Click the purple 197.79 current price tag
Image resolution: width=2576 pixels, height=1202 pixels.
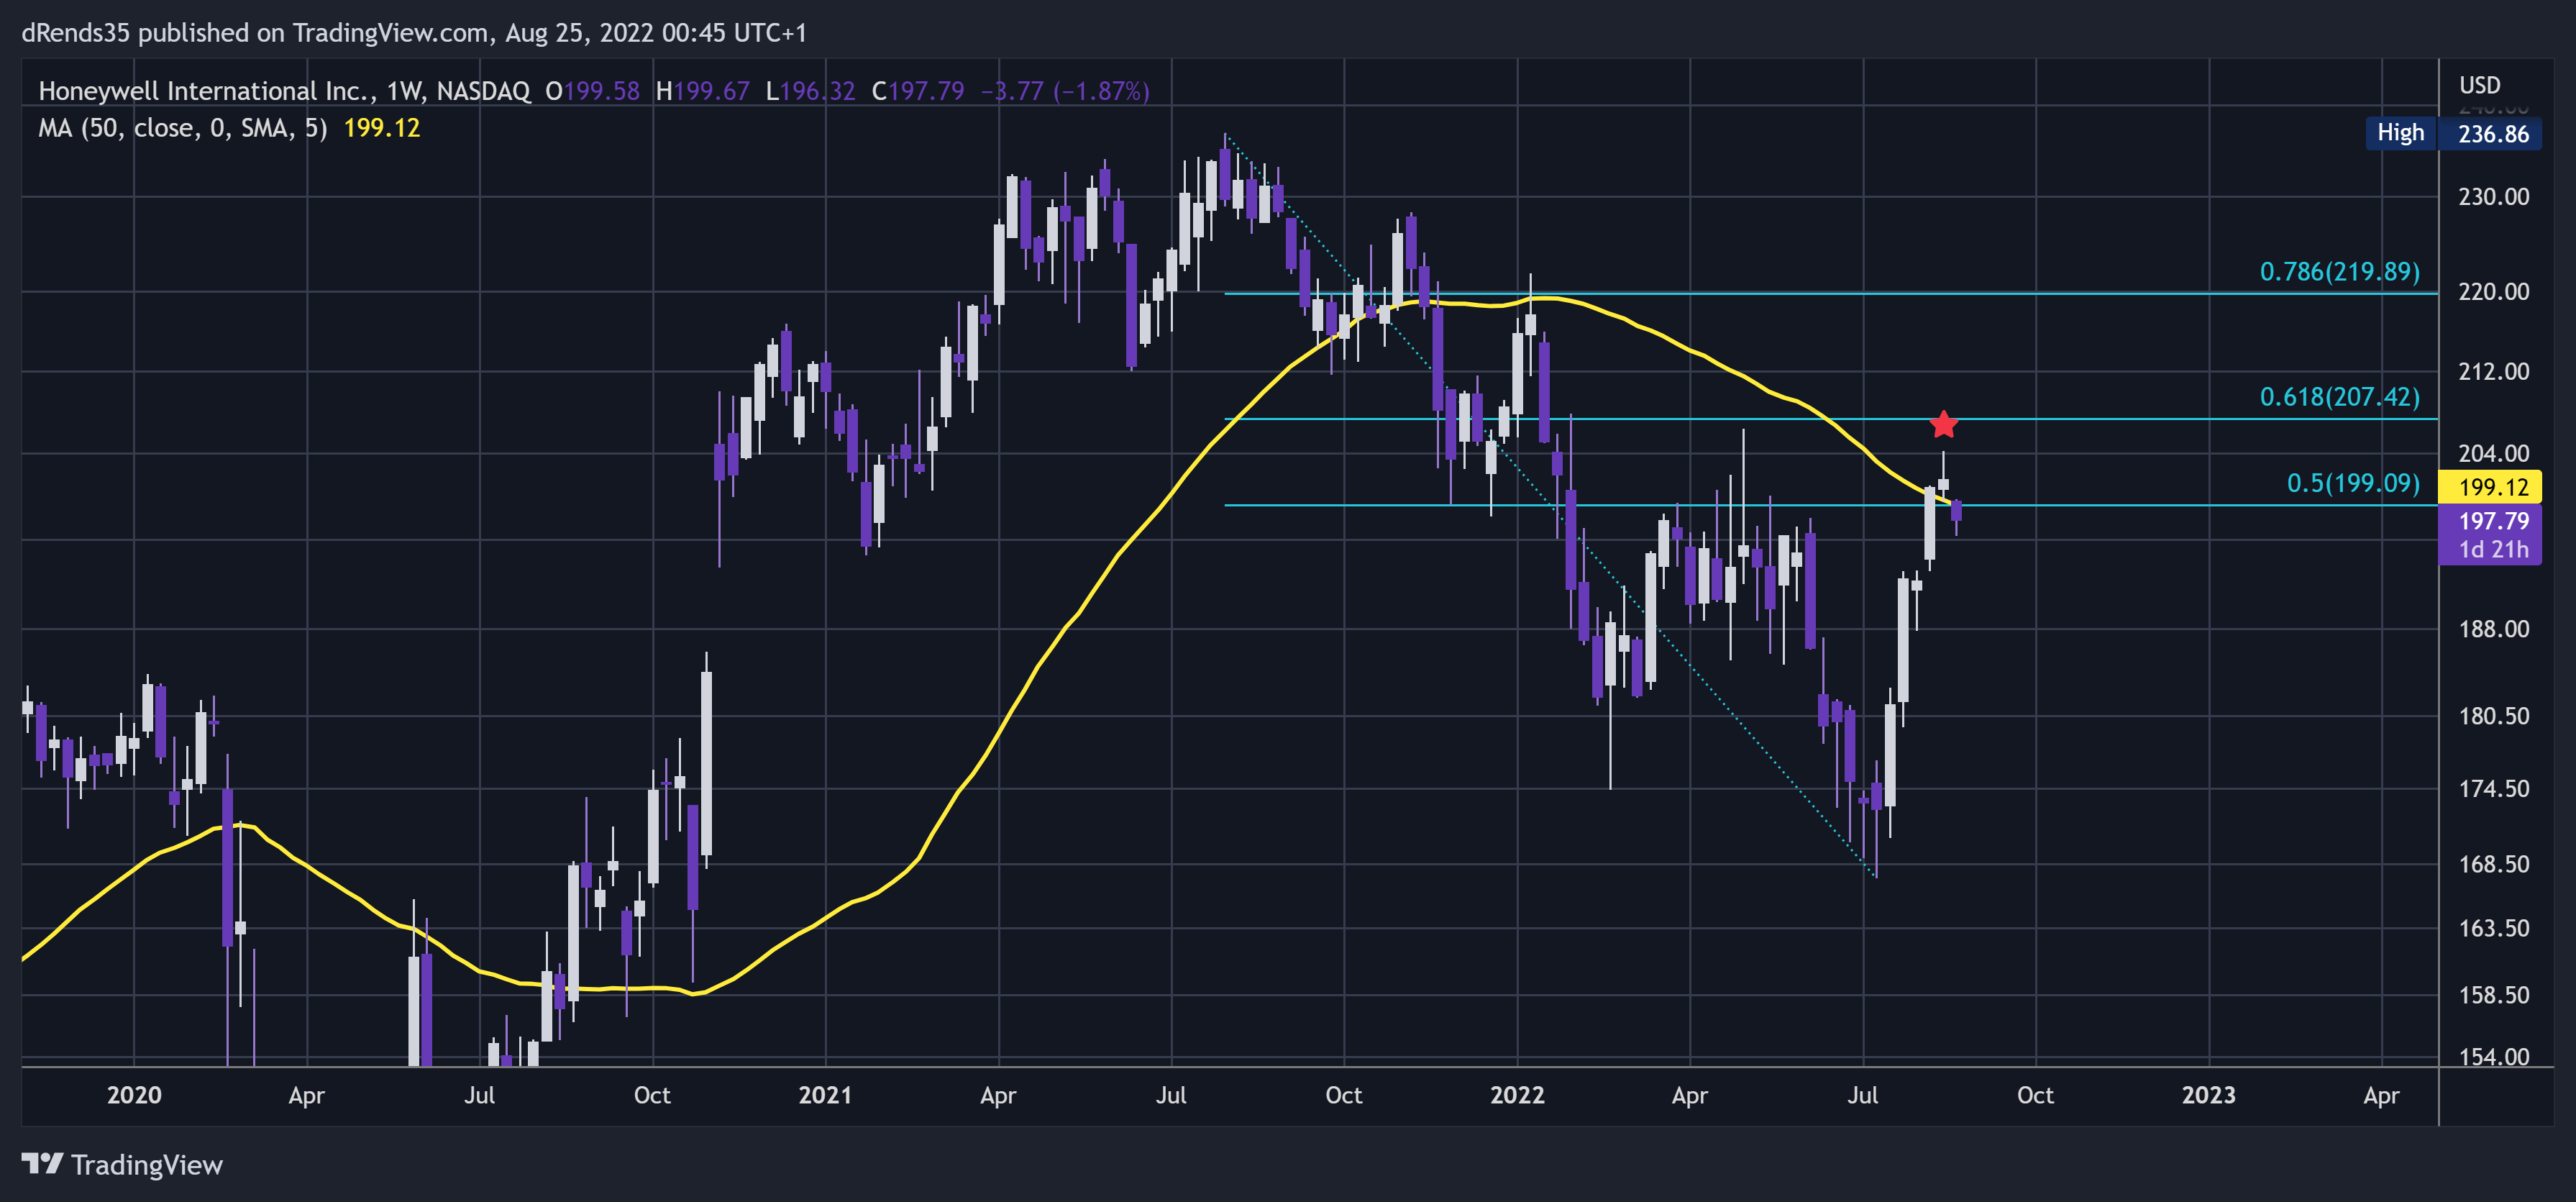[2493, 521]
